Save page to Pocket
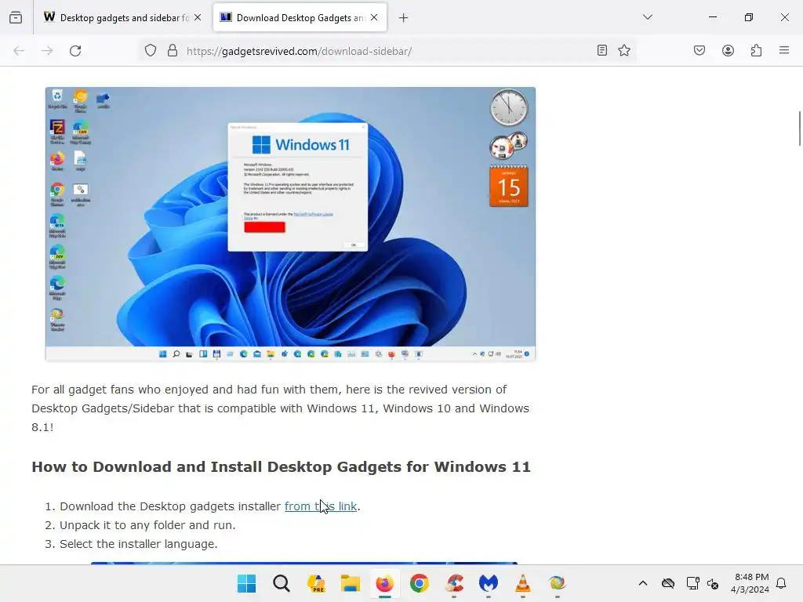Screen dimensions: 803x602 pyautogui.click(x=699, y=50)
